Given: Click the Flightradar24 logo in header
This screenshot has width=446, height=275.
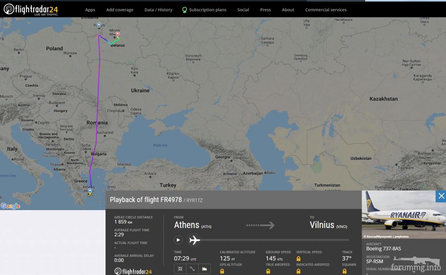Looking at the screenshot, I should tap(31, 9).
